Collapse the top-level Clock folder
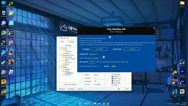This screenshot has height=106, width=188. (x=60, y=48)
